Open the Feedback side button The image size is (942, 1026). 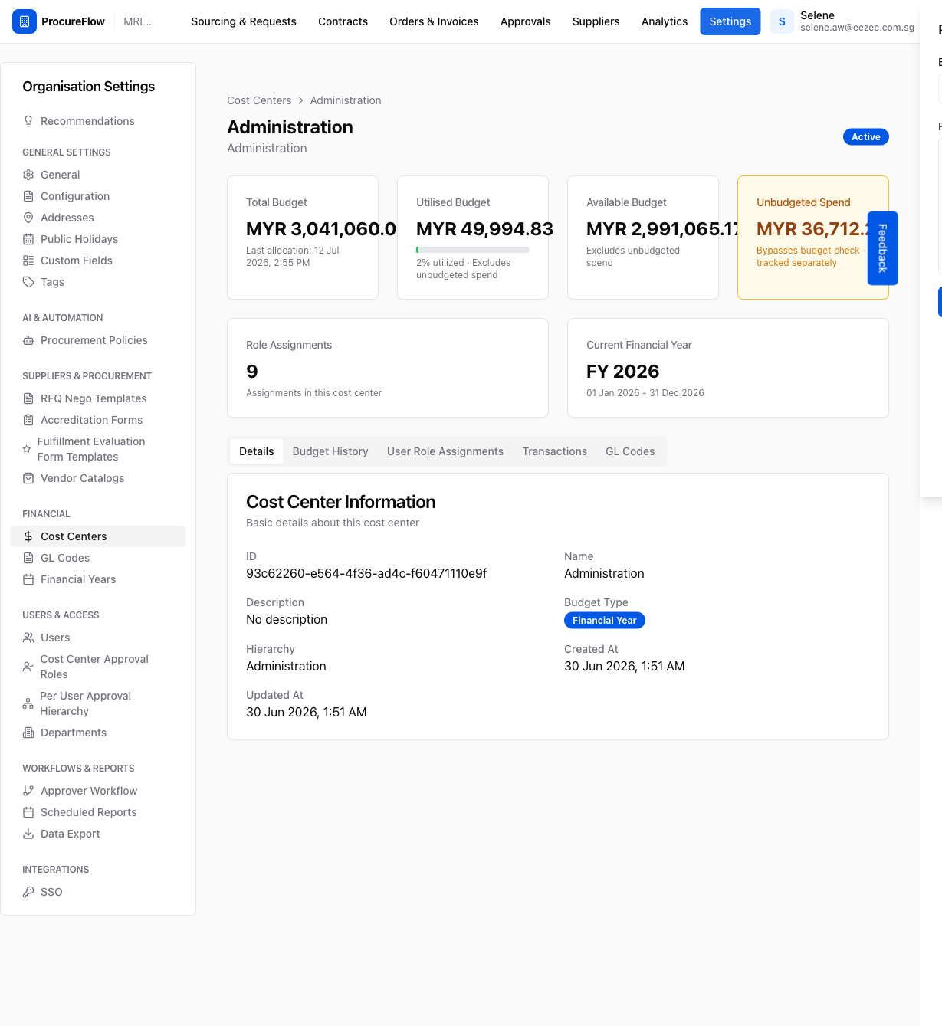(882, 248)
